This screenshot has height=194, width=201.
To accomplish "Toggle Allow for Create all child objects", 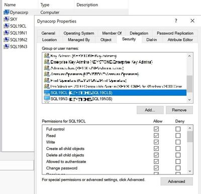I will tap(156, 148).
